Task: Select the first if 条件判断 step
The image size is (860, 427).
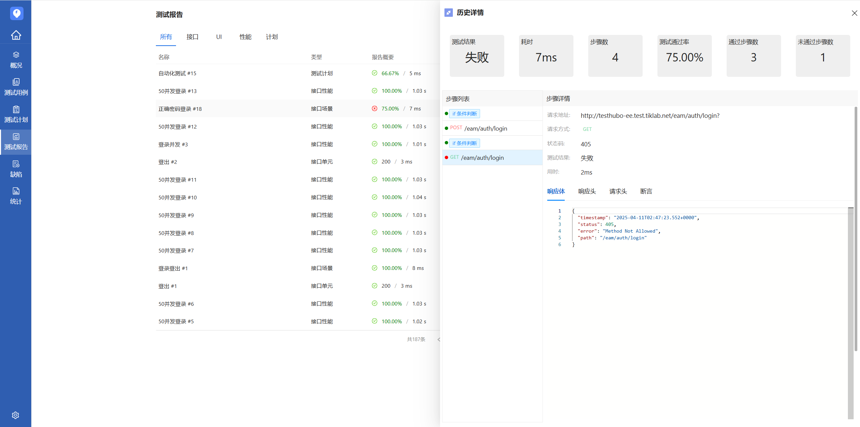Action: coord(465,114)
